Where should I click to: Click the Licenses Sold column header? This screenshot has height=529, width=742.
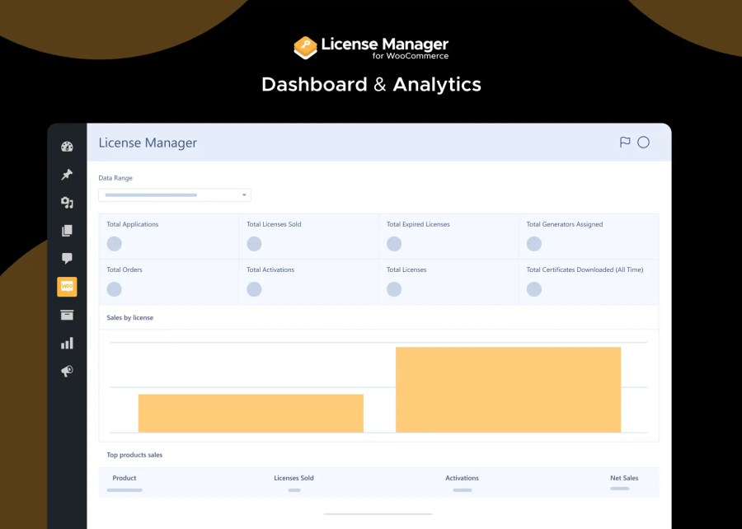click(x=294, y=478)
